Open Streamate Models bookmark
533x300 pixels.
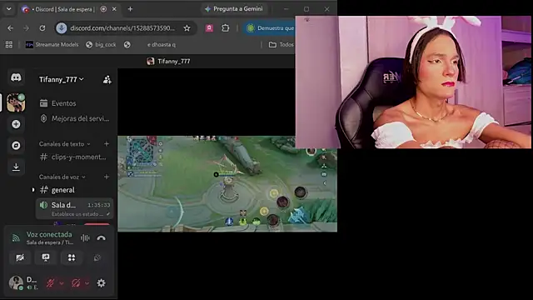click(x=52, y=44)
